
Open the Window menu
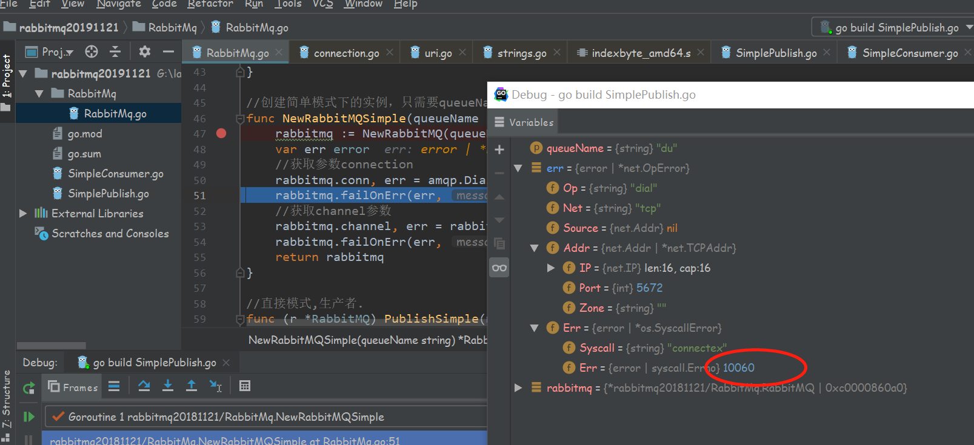coord(363,4)
